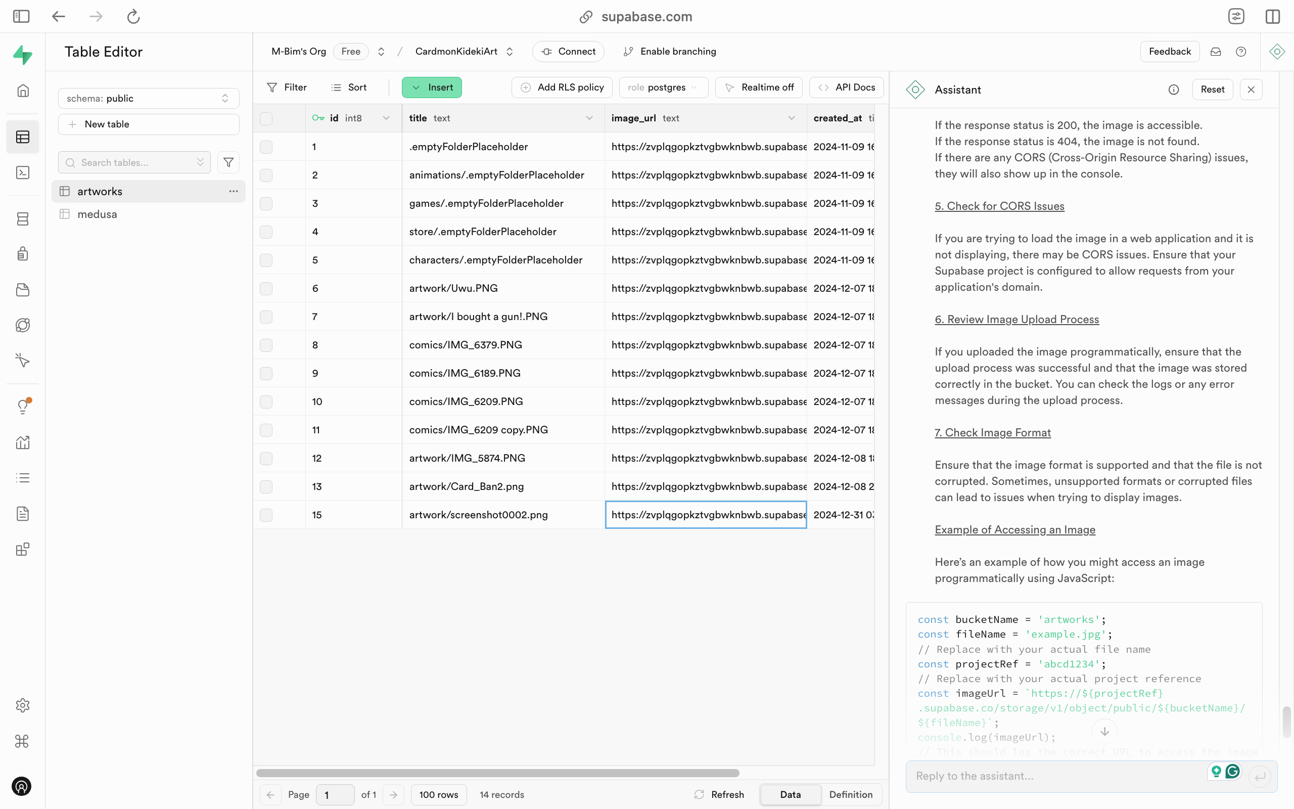The image size is (1294, 809).
Task: Open the schema public dropdown
Action: pos(148,99)
